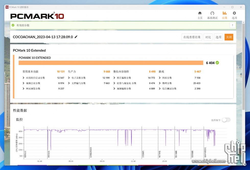The image size is (250, 170).
Task: Click the green check in 有效的分数 banner
Action: coord(13,25)
